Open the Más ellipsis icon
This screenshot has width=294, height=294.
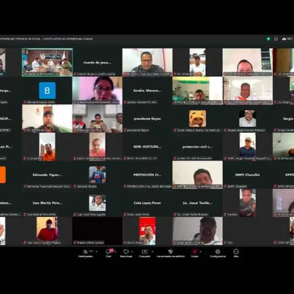236,252
